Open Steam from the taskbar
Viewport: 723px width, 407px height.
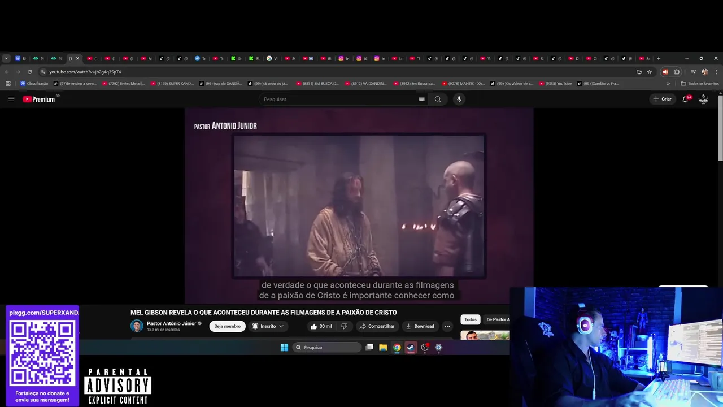point(411,347)
